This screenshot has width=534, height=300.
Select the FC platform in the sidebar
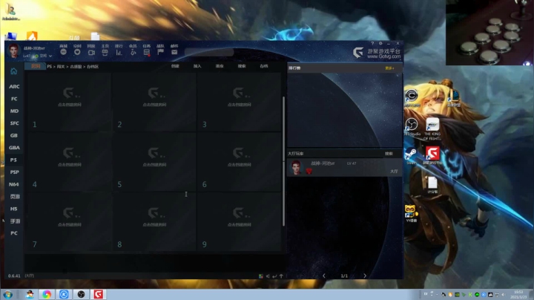click(x=14, y=99)
